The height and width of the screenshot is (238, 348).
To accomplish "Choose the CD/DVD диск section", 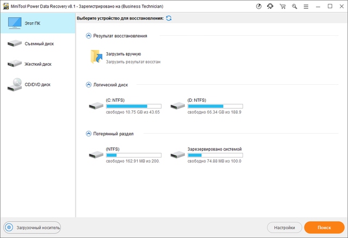I will coord(38,85).
